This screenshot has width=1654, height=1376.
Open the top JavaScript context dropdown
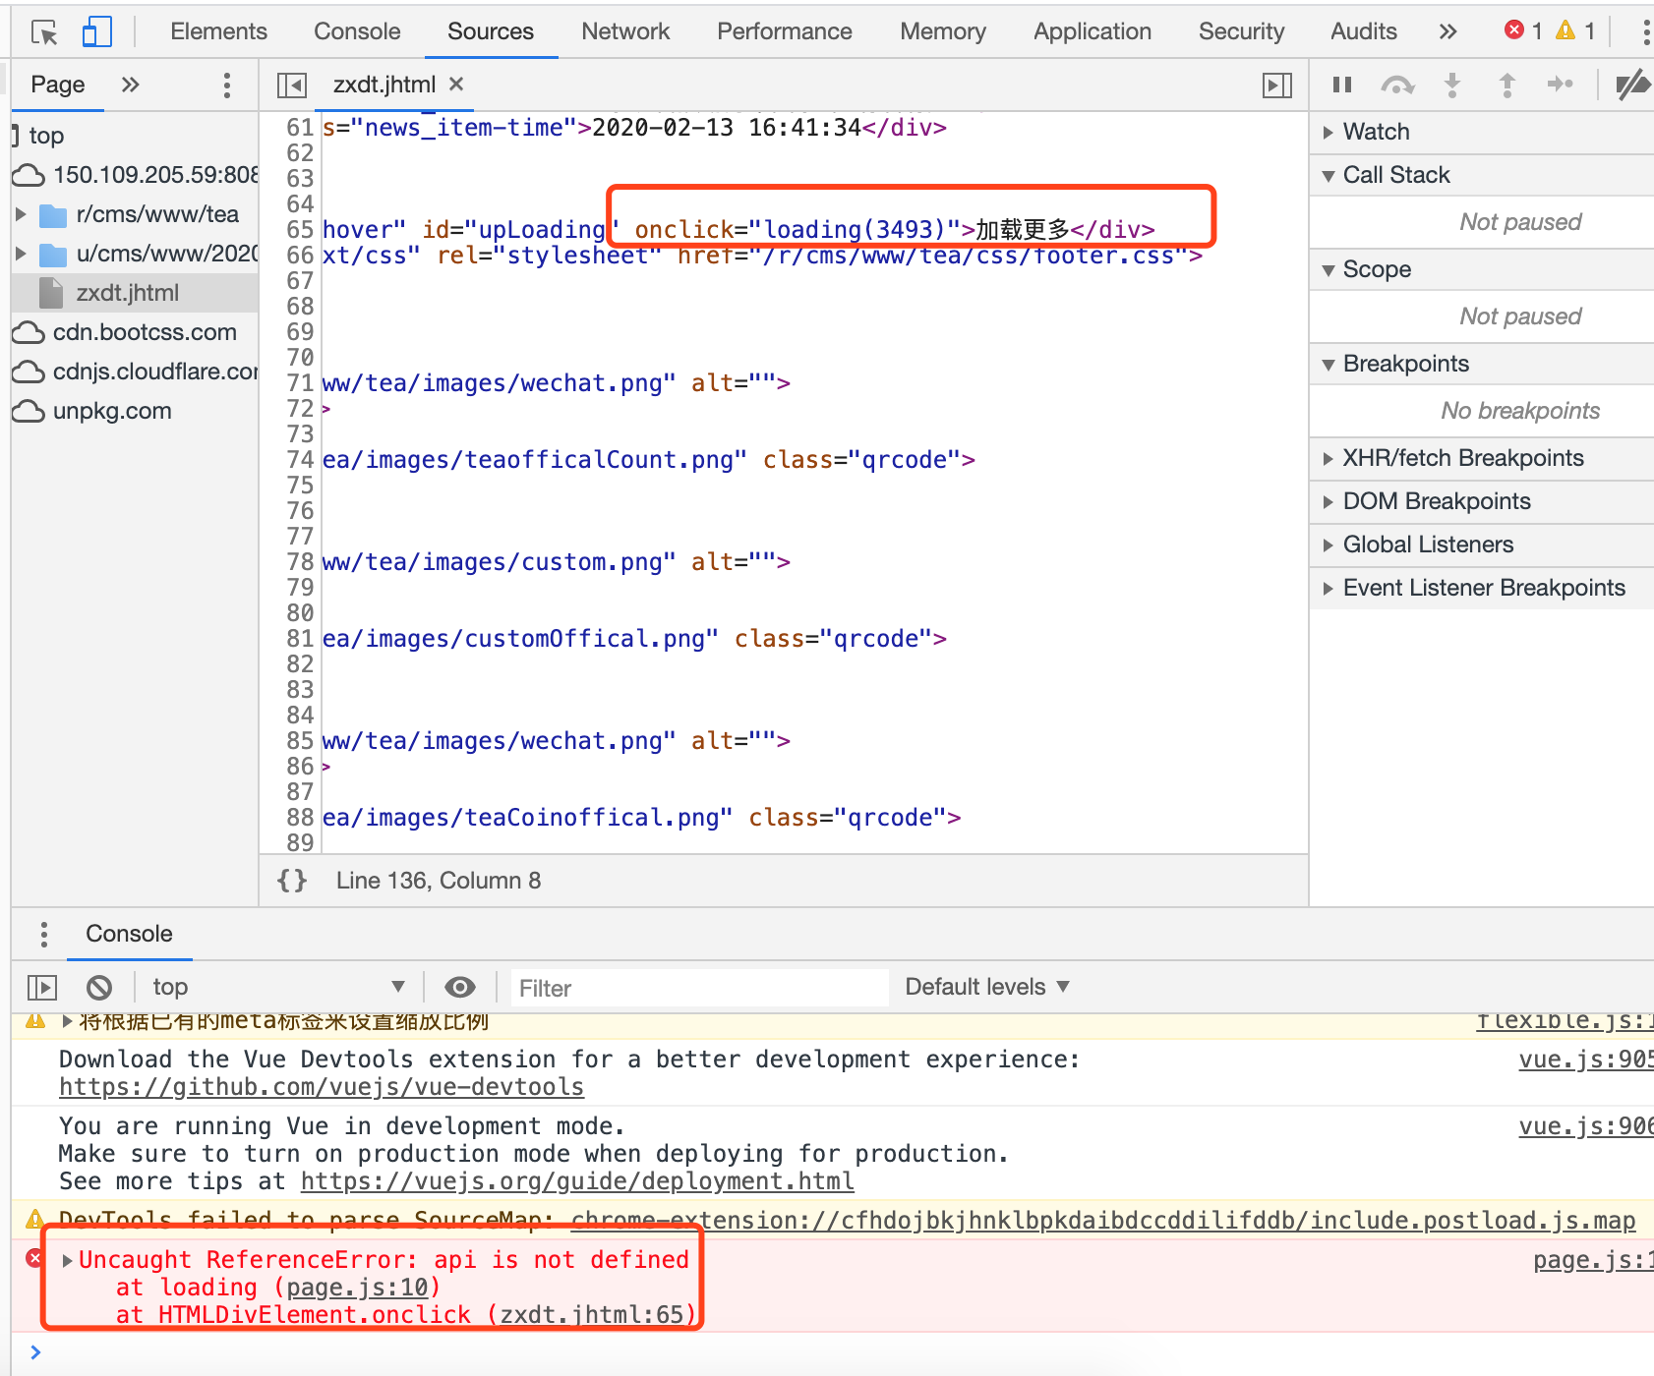pos(277,987)
